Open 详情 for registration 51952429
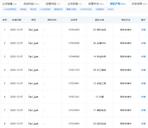Image resolution: width=148 pixels, height=128 pixels. coord(143,30)
